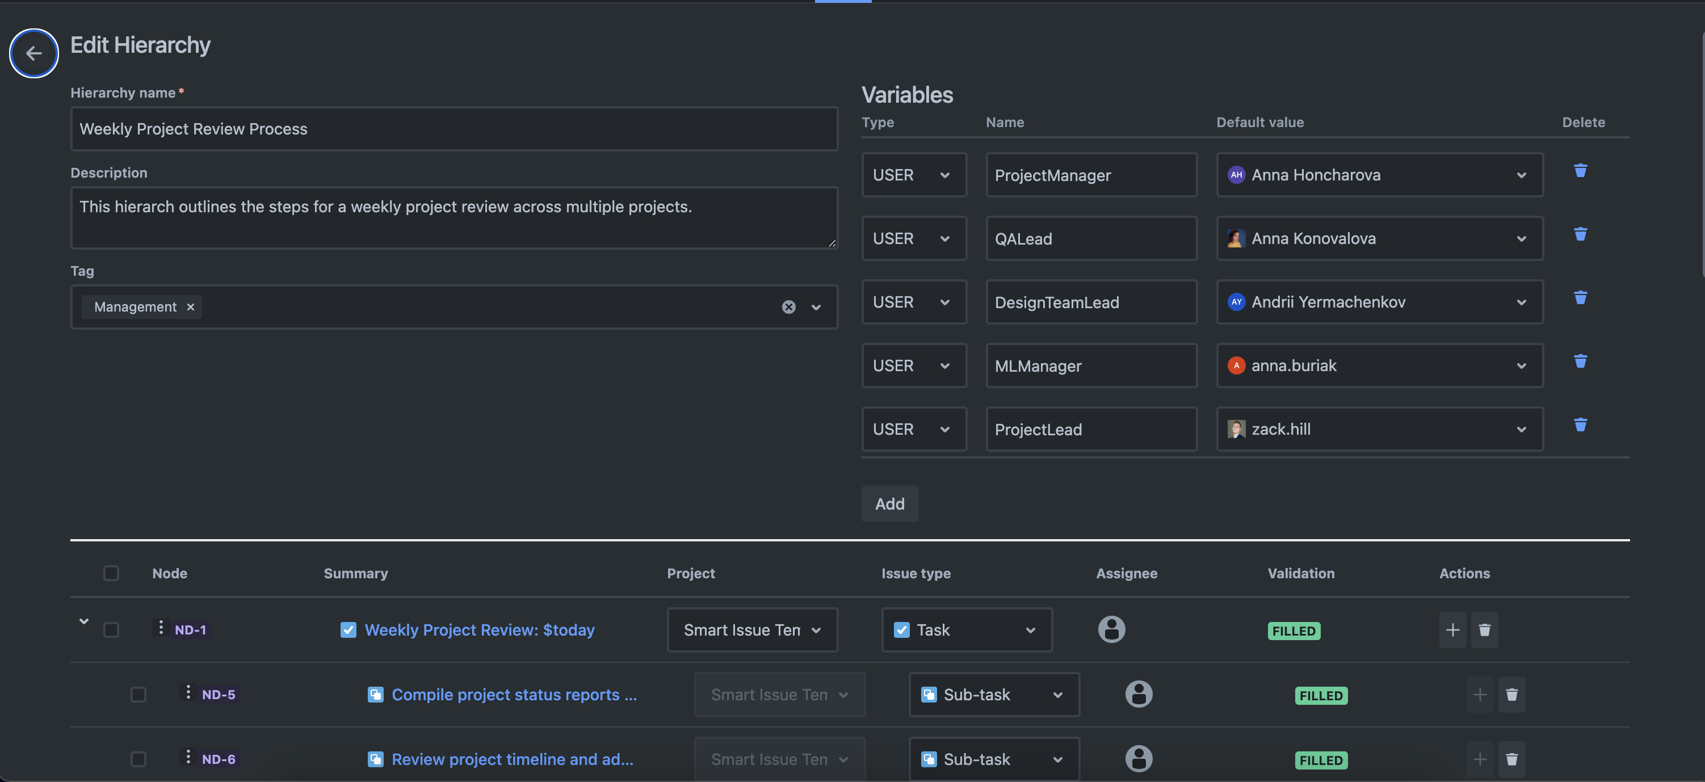Select the ND-1 row checkbox
The height and width of the screenshot is (782, 1705).
pos(111,630)
